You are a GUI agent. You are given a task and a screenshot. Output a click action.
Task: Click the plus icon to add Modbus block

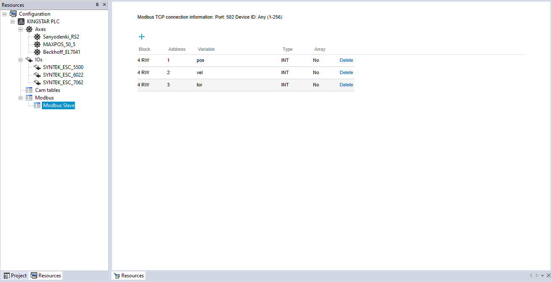click(142, 37)
